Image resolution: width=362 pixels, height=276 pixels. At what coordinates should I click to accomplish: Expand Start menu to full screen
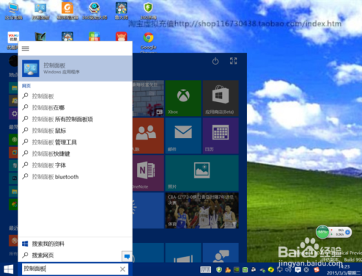click(234, 61)
